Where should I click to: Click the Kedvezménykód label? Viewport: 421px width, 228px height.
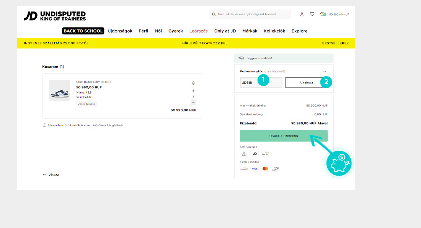point(251,72)
